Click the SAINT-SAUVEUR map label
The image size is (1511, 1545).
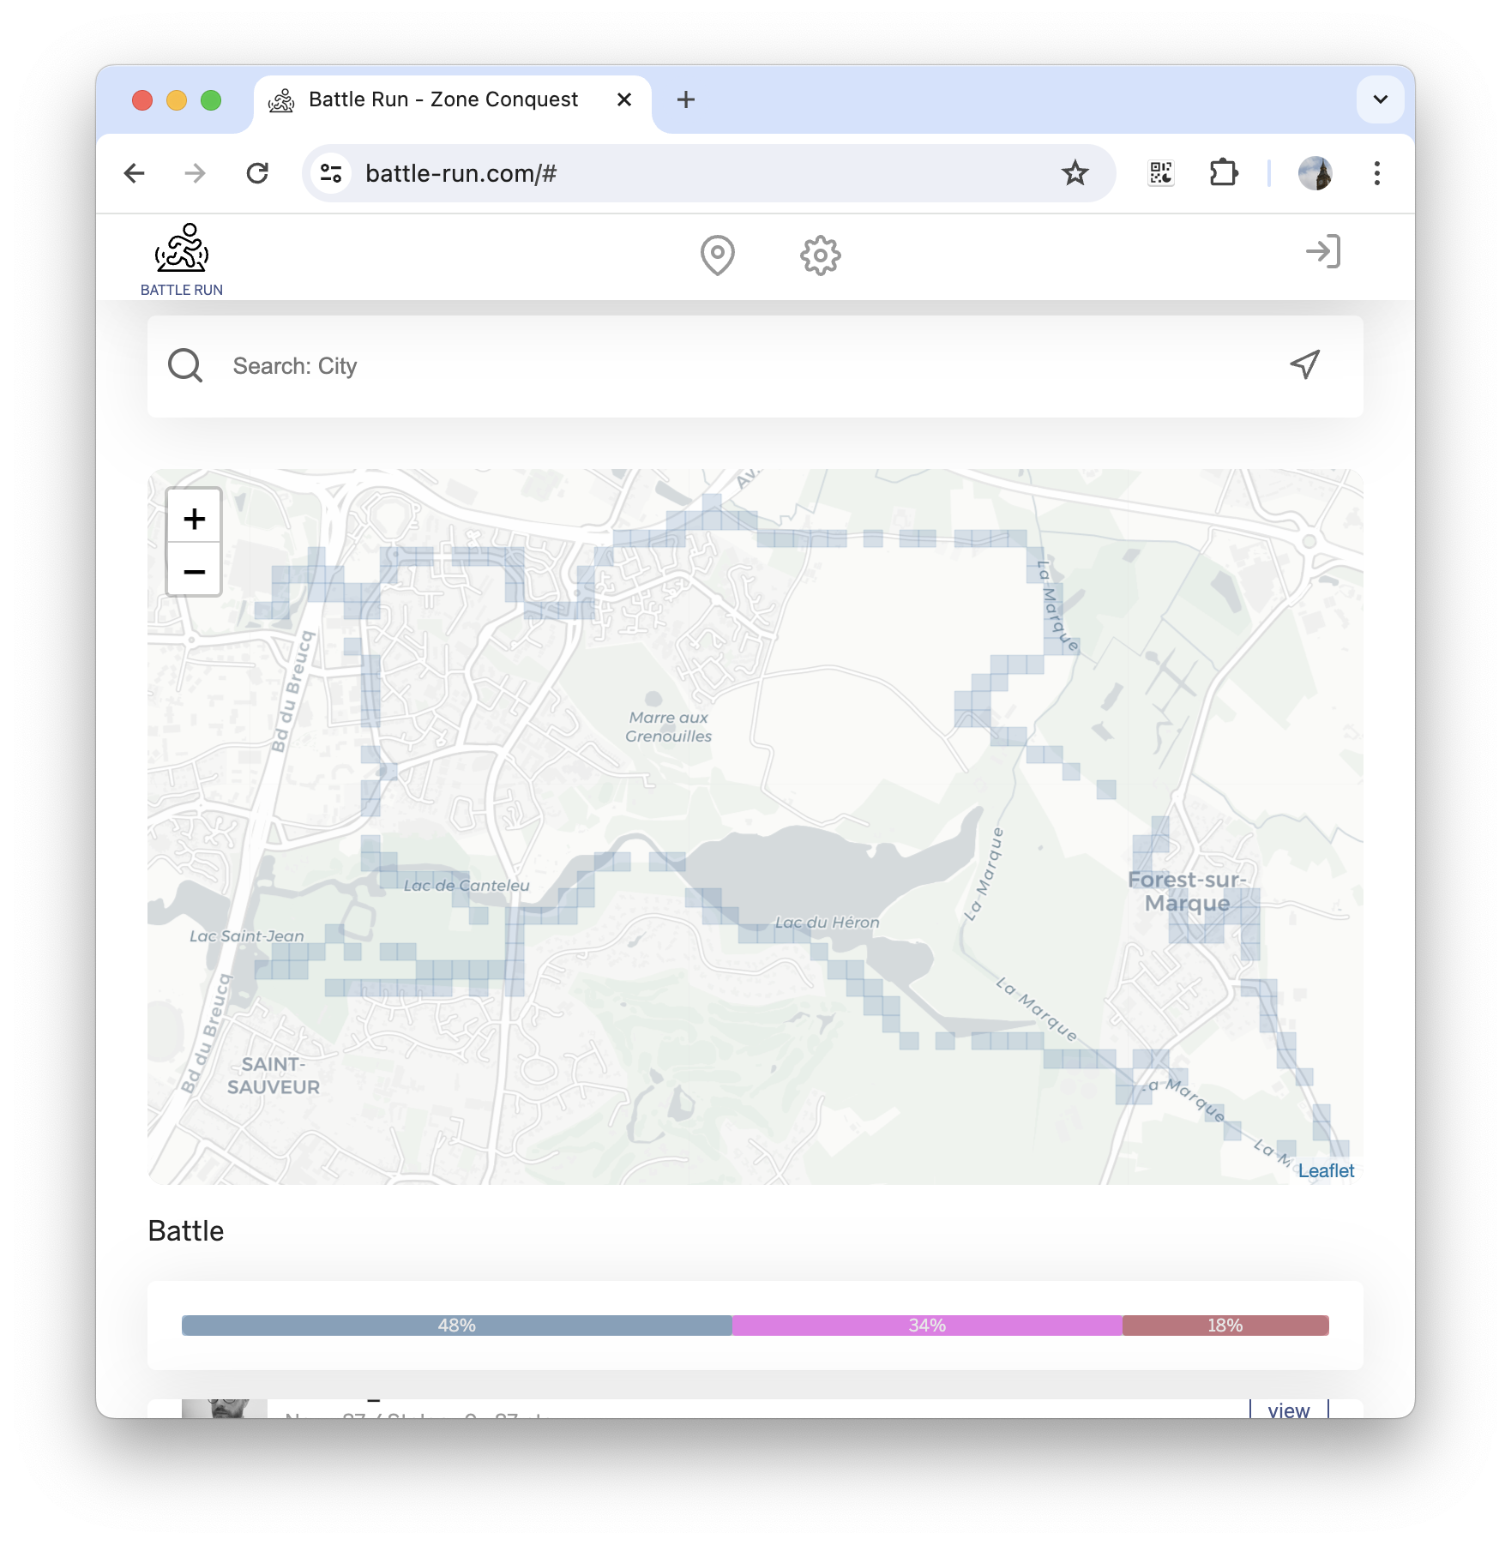pos(273,1076)
